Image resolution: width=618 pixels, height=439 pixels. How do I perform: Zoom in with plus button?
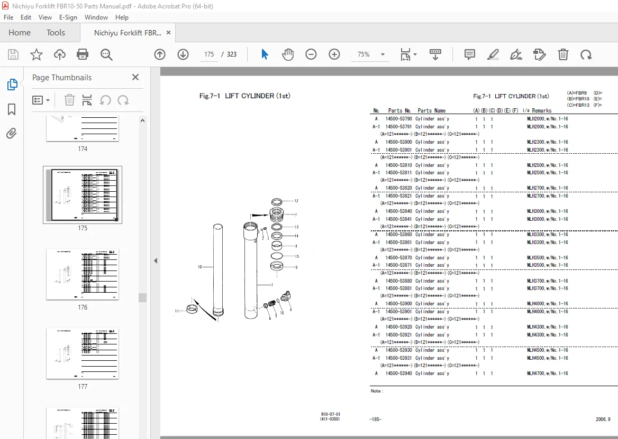[334, 54]
